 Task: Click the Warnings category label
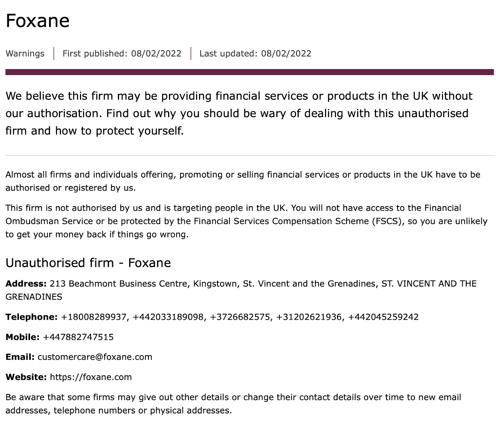25,54
